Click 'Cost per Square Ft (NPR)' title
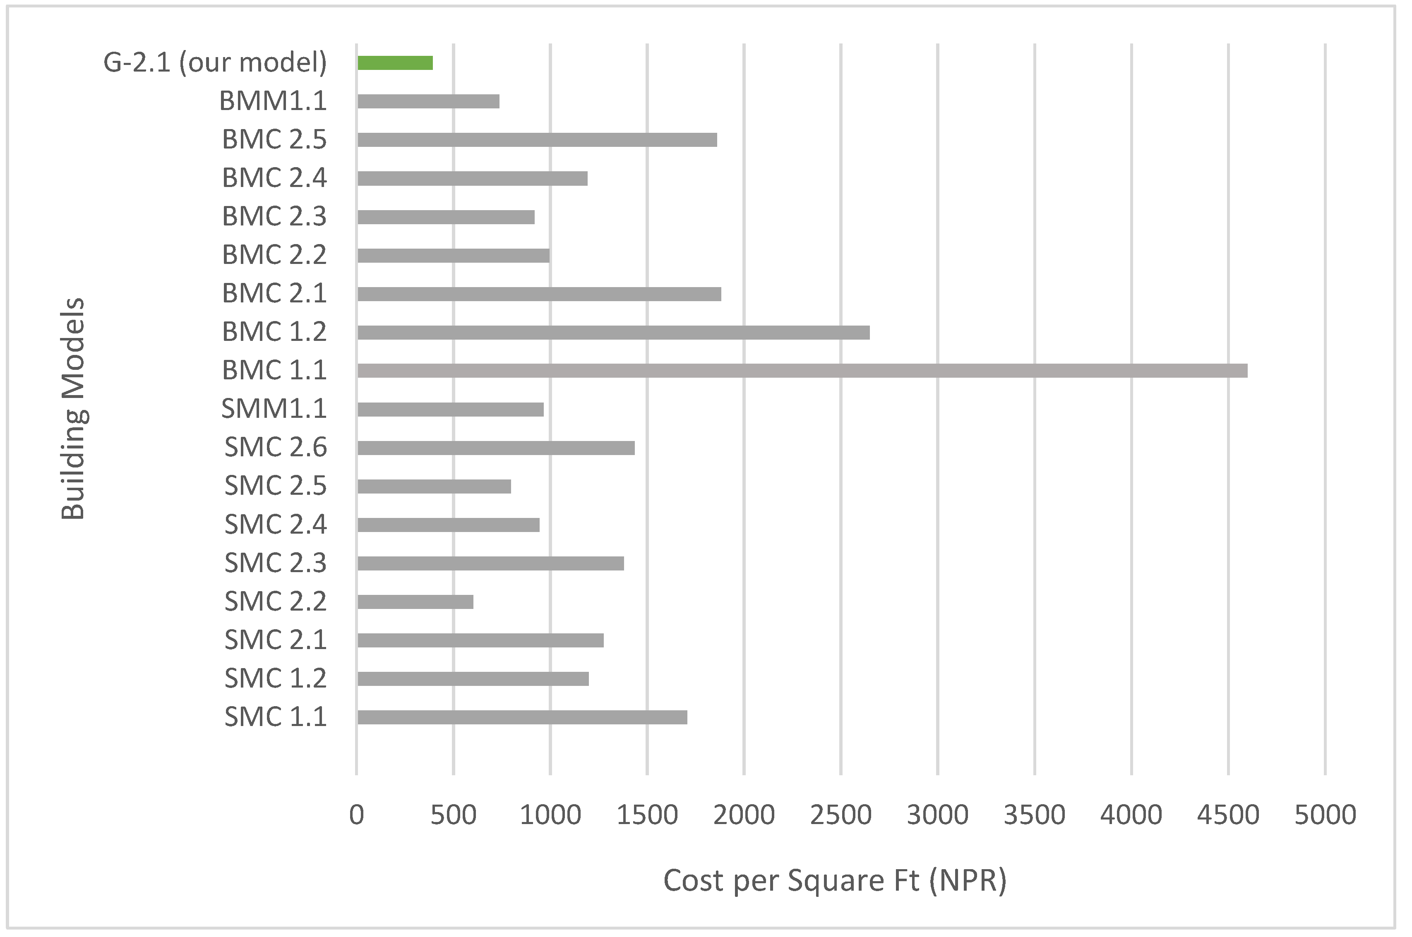The width and height of the screenshot is (1412, 937). [x=835, y=881]
